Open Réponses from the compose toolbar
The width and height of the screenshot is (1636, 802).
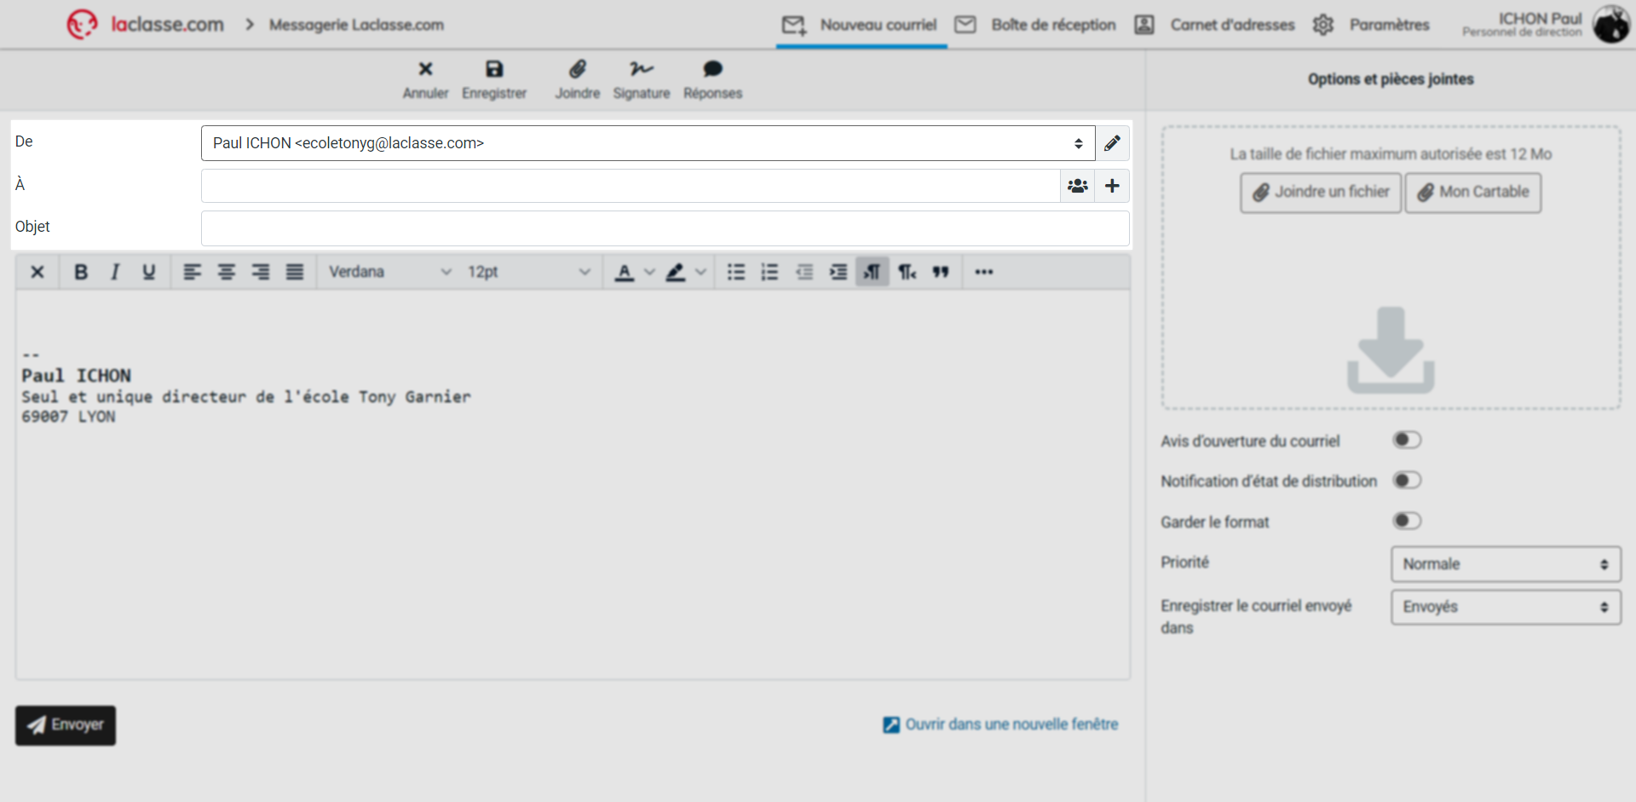tap(712, 79)
